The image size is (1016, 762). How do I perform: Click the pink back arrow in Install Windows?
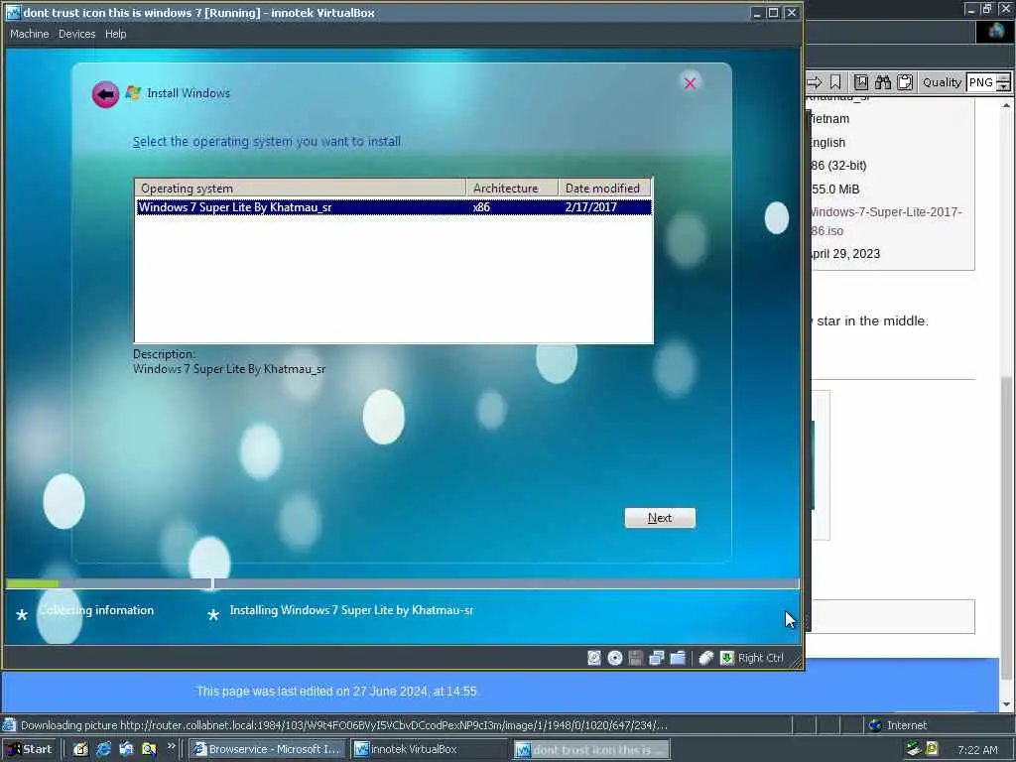(x=105, y=94)
